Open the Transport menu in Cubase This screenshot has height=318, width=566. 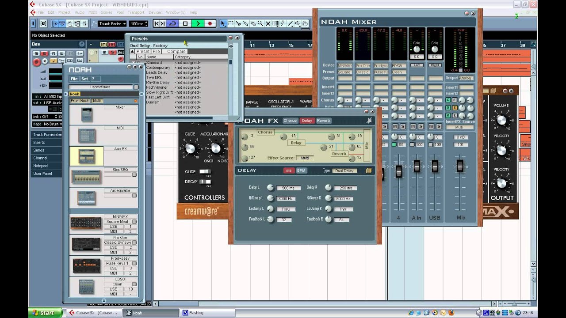click(x=136, y=12)
